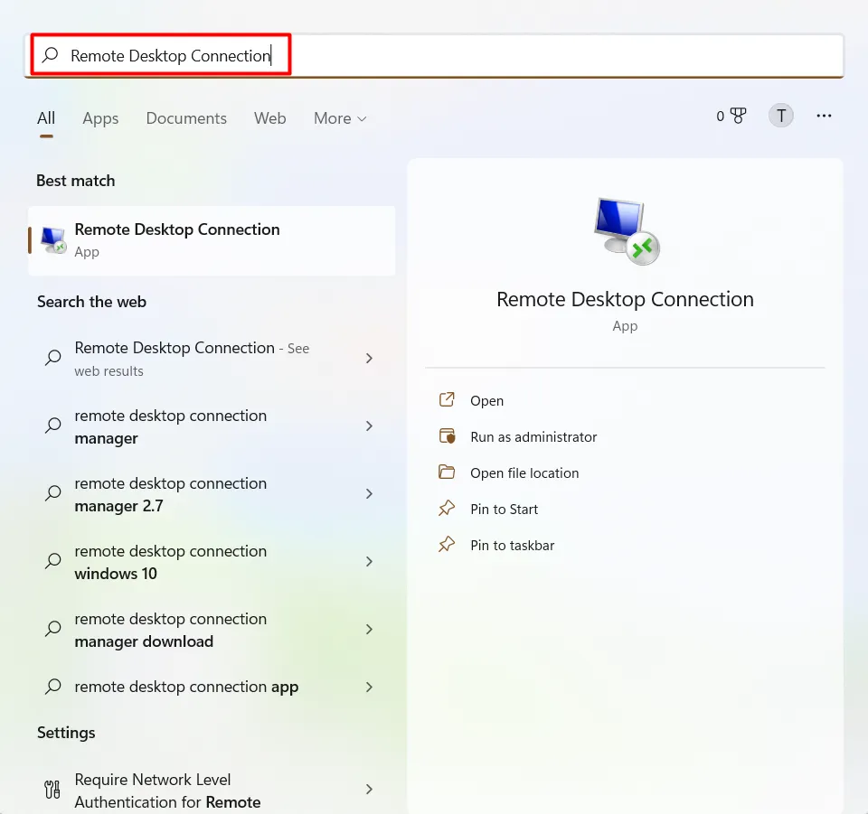868x814 pixels.
Task: Expand the More dropdown filter
Action: [x=340, y=118]
